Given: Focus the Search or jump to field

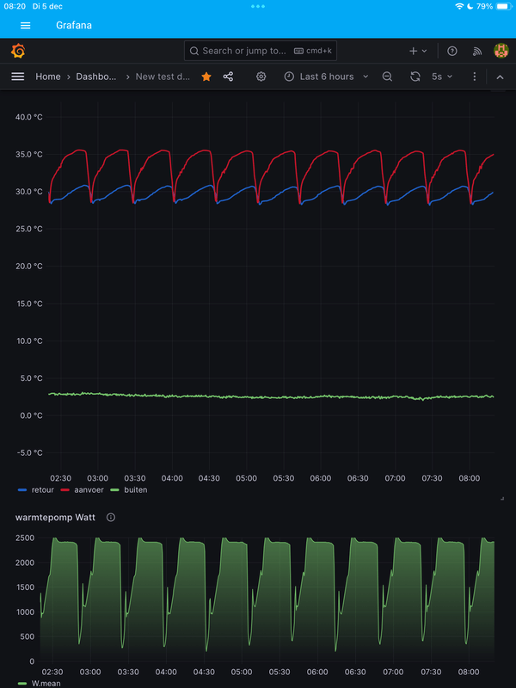Looking at the screenshot, I should tap(261, 51).
